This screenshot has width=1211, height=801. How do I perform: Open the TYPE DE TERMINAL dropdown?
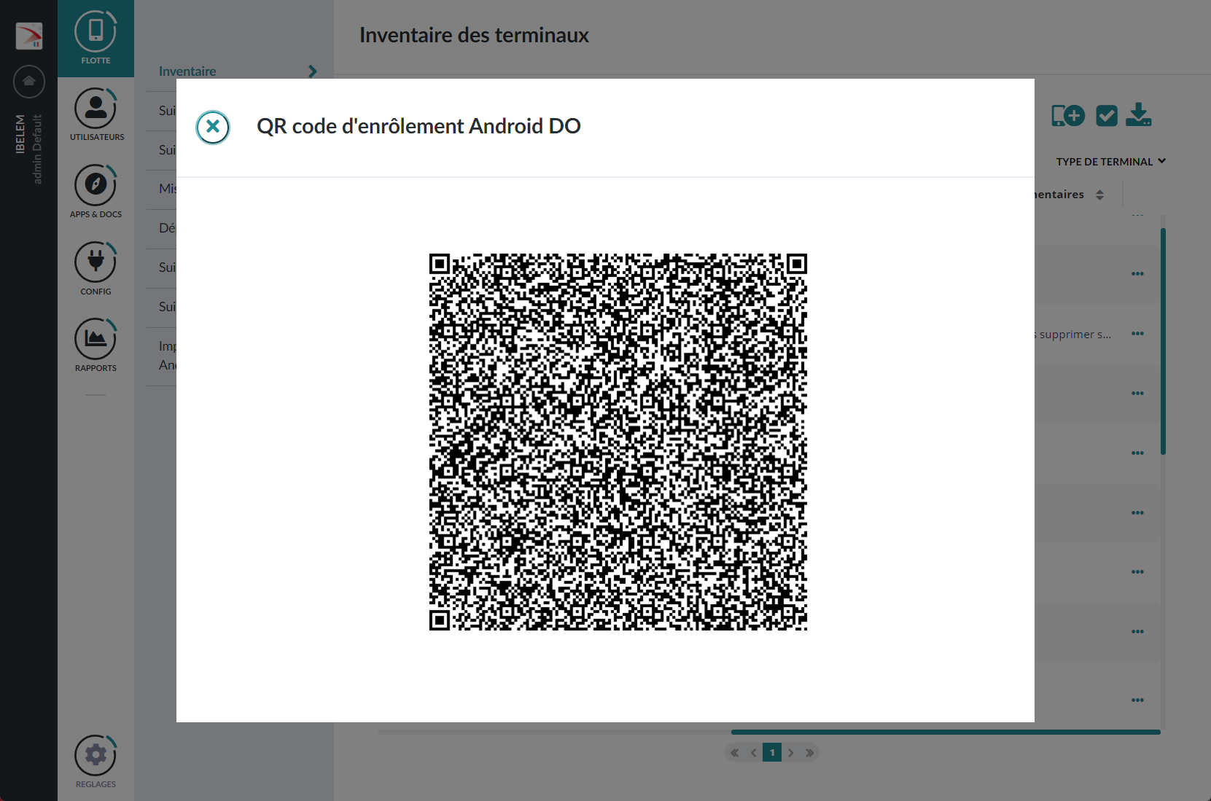coord(1110,162)
